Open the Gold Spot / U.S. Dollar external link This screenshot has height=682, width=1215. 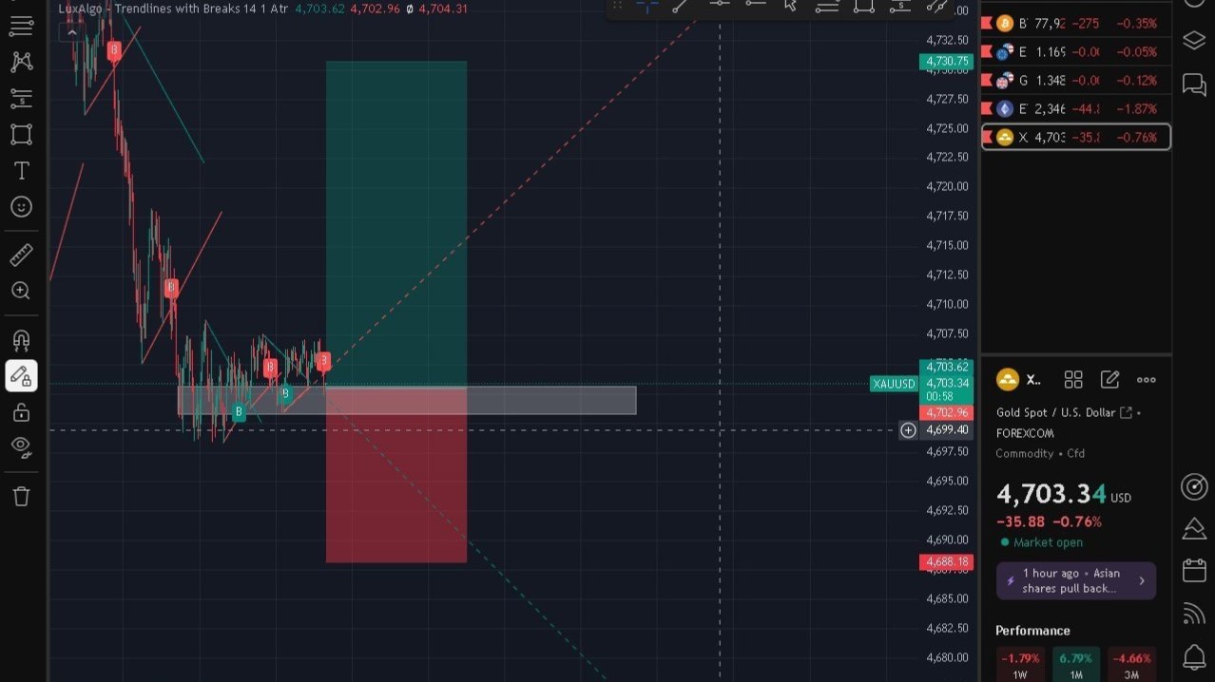[x=1126, y=412]
